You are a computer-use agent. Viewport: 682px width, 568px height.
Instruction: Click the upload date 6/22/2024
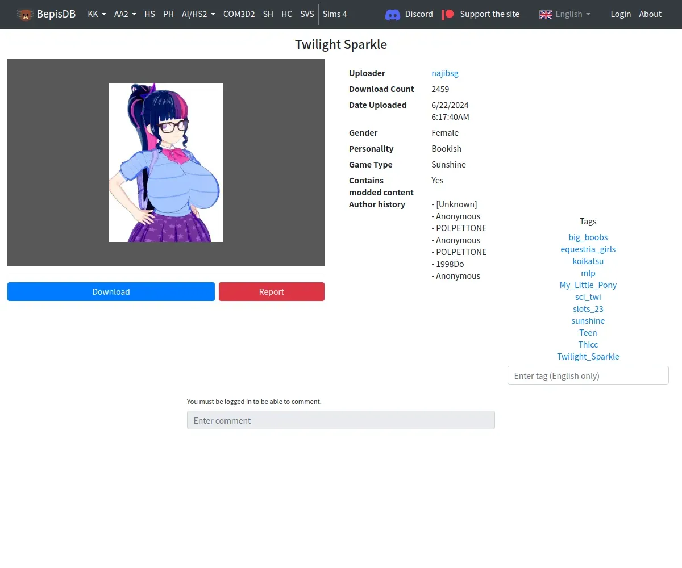450,105
